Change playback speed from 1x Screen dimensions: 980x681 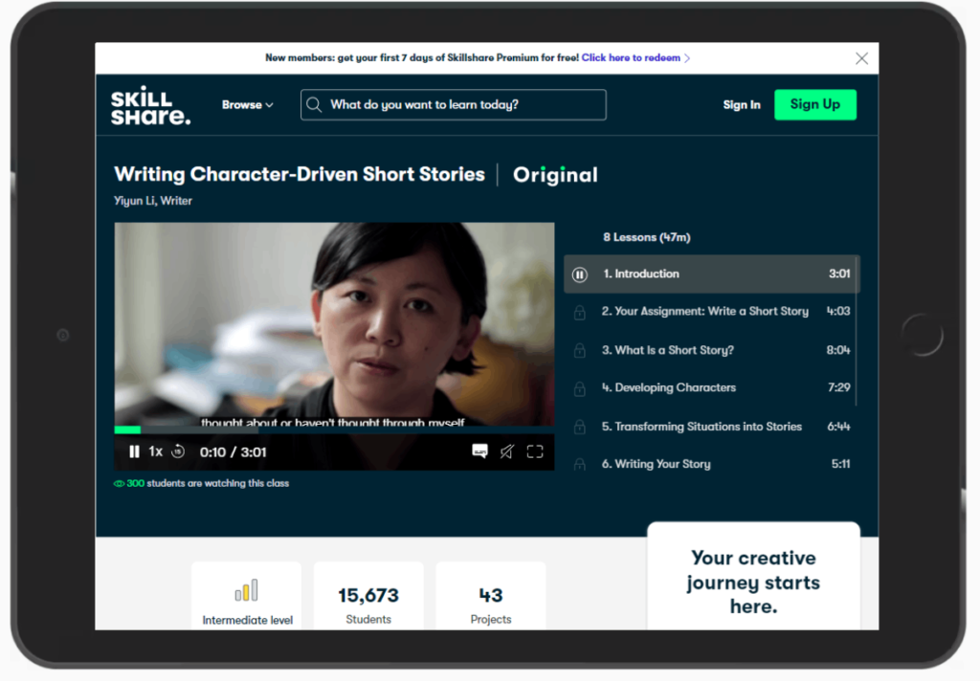tap(156, 451)
